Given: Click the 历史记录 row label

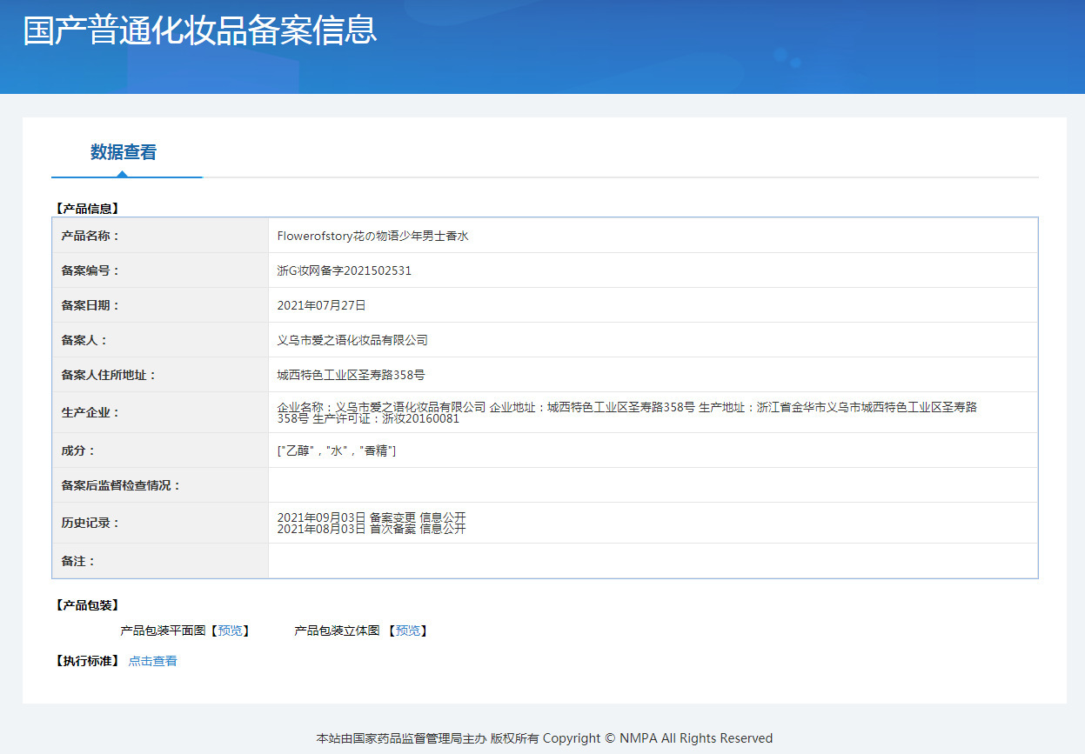Looking at the screenshot, I should pos(90,523).
